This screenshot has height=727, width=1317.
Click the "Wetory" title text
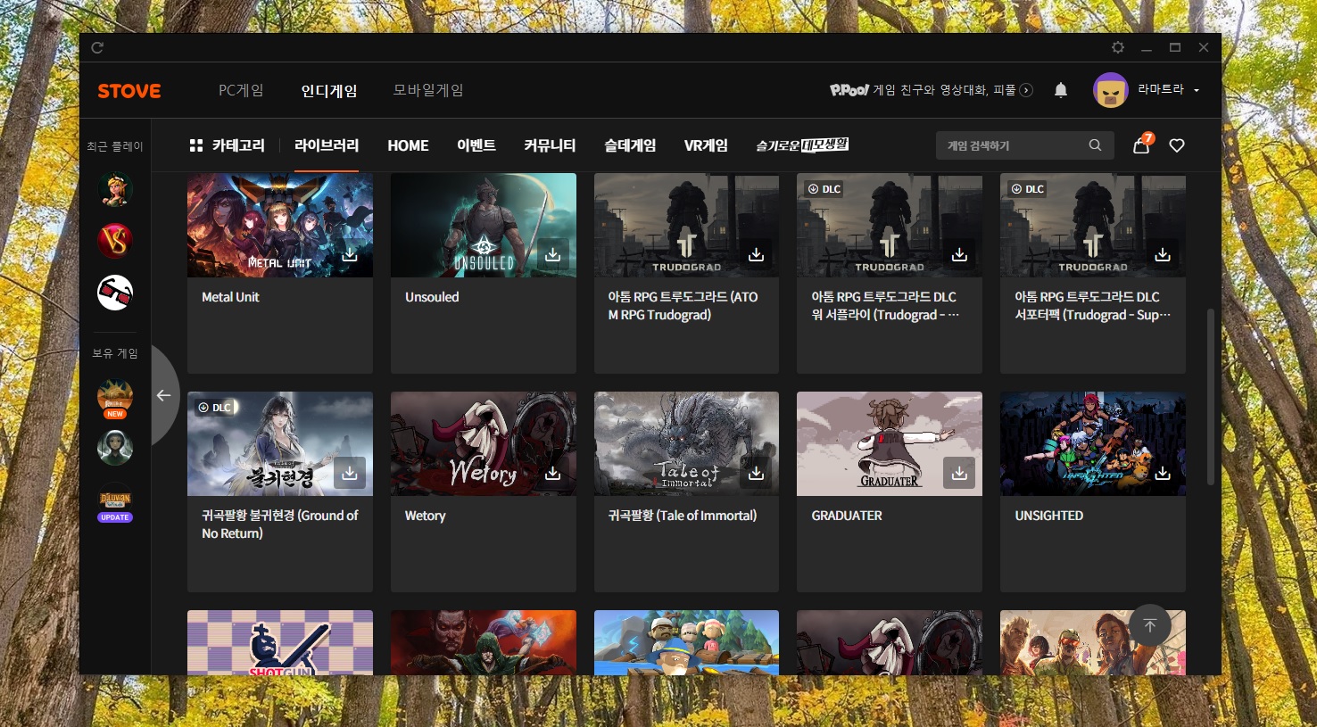pyautogui.click(x=425, y=516)
